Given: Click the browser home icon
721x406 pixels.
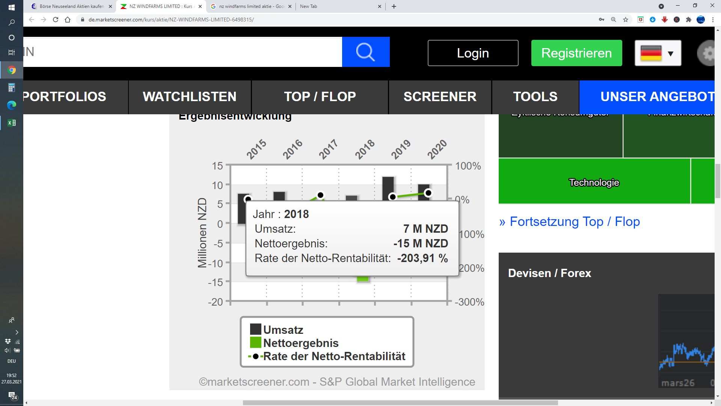Looking at the screenshot, I should (68, 20).
